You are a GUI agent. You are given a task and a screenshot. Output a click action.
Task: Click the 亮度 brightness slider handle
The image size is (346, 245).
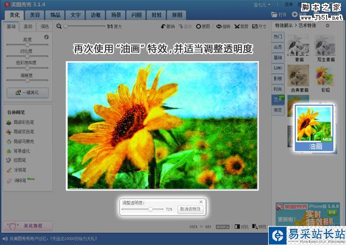(x=27, y=44)
